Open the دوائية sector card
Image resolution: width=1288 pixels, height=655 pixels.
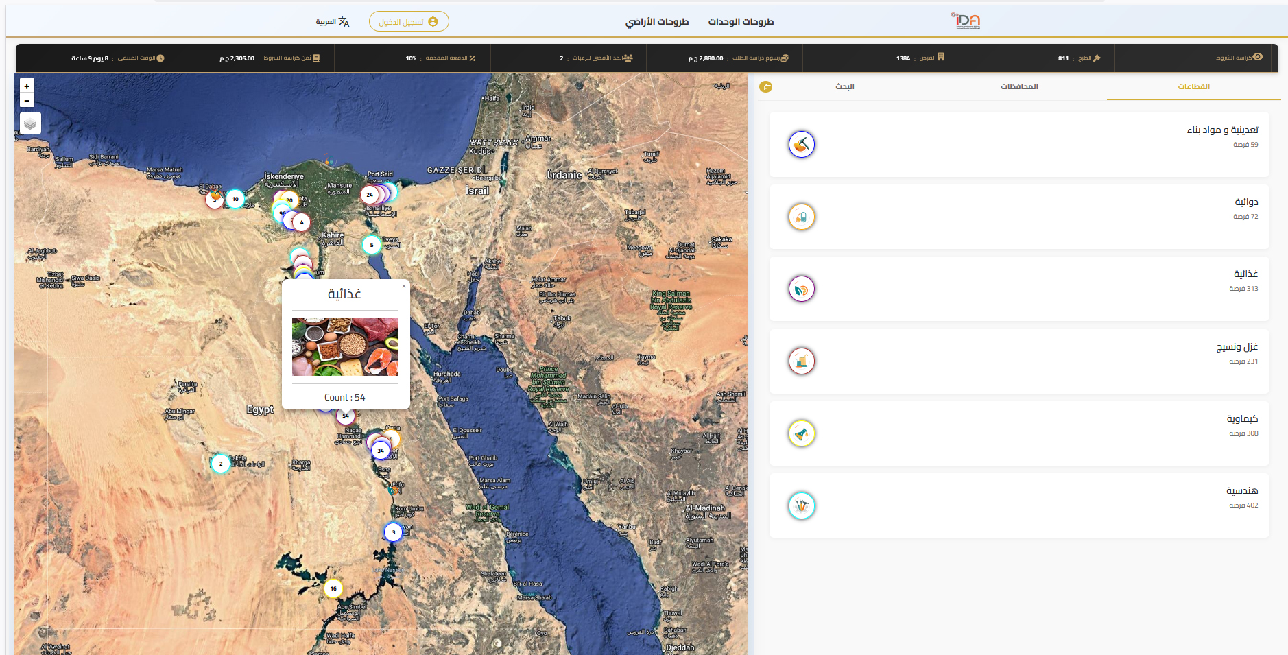click(x=1019, y=217)
